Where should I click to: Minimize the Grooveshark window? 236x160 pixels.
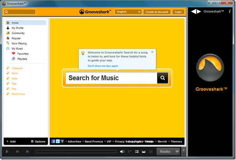[x=211, y=3]
